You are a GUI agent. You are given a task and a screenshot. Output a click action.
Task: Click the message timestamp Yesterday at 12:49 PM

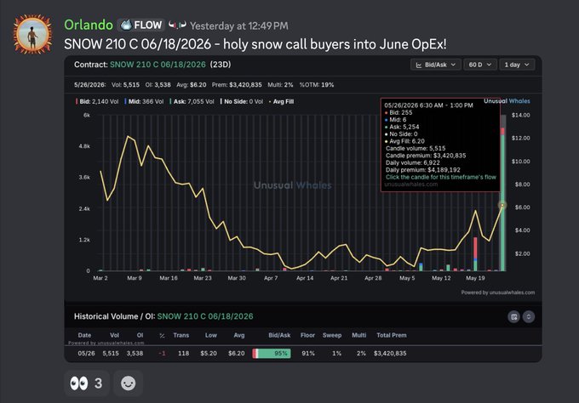click(239, 26)
